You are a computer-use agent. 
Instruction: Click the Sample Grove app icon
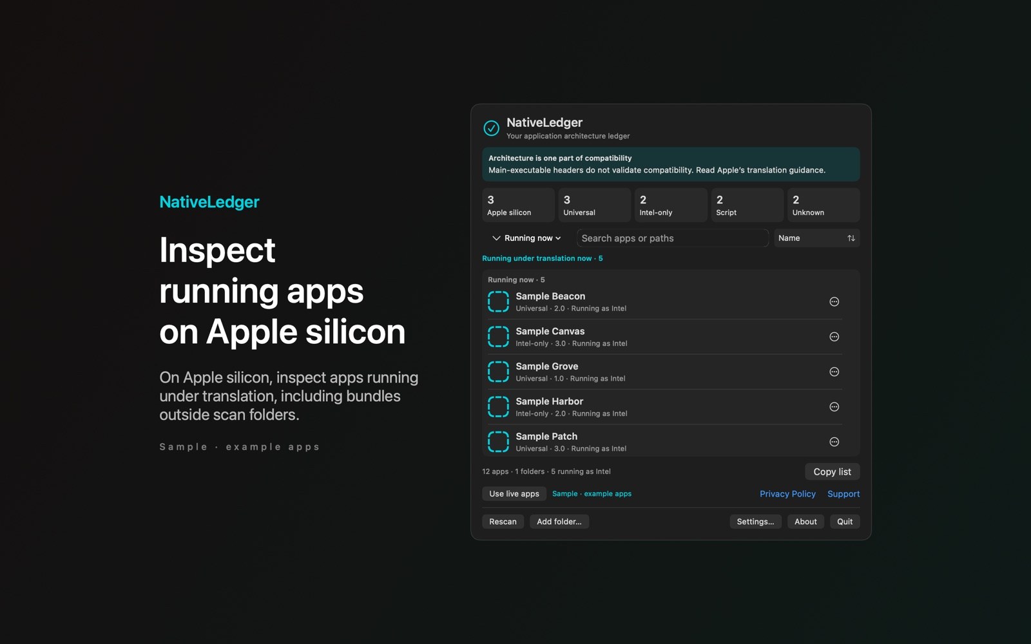[x=498, y=372]
